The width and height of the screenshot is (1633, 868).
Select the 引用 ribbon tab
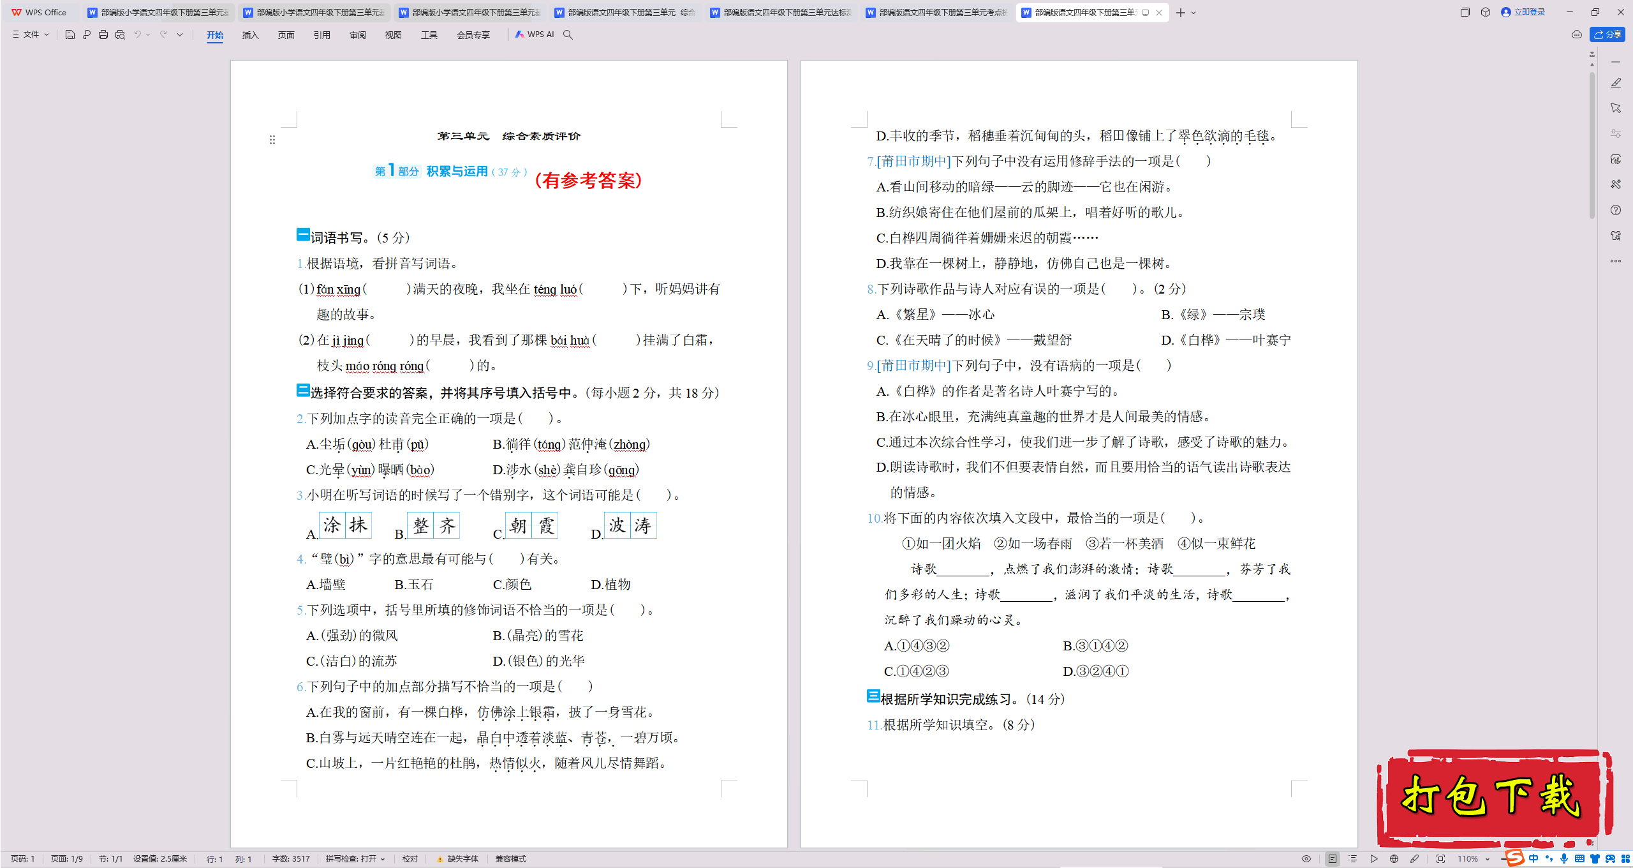coord(321,34)
